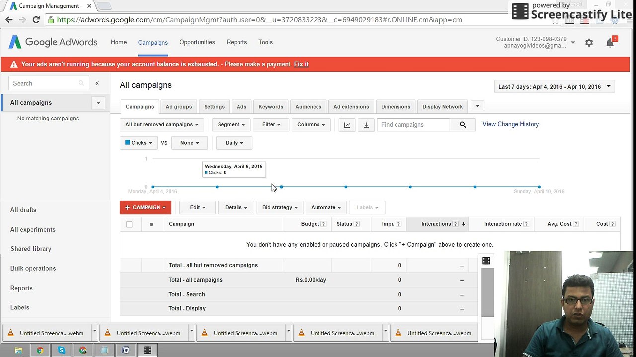
Task: Go back using the browser back arrow
Action: (x=9, y=20)
